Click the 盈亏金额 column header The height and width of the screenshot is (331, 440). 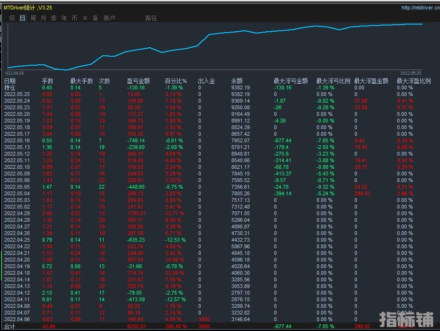138,81
